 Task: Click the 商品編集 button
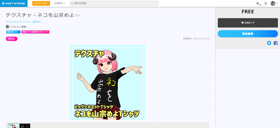point(248,34)
